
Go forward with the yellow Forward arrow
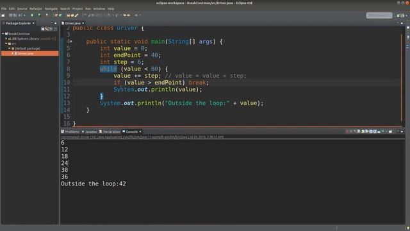click(x=129, y=15)
